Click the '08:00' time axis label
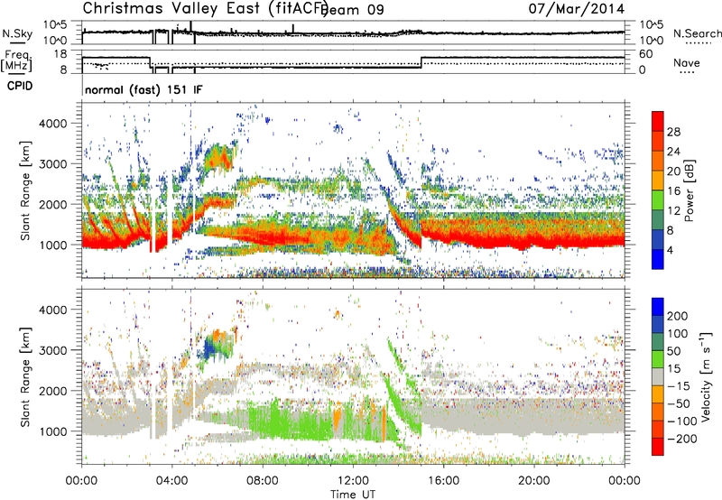The width and height of the screenshot is (722, 500). click(x=263, y=481)
